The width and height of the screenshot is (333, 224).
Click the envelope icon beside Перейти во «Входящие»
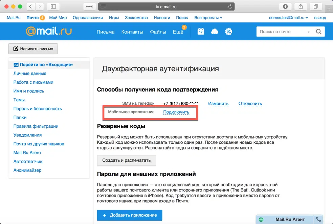16,65
